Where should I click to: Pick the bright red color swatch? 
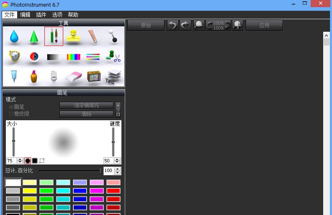[x=113, y=191]
